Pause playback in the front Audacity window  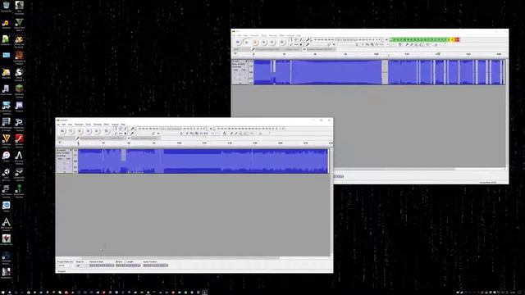click(x=62, y=131)
